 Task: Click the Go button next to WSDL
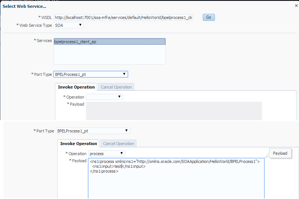209,17
